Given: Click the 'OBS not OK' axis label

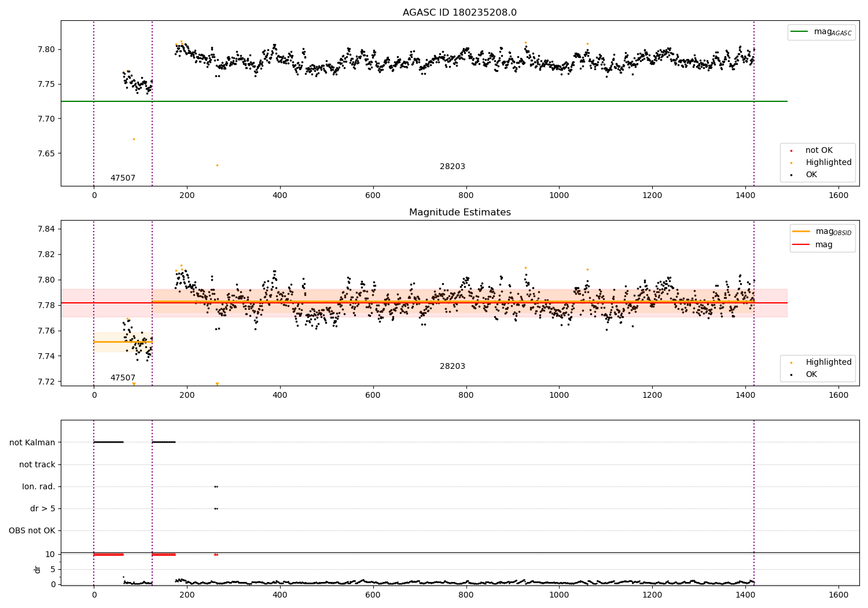Looking at the screenshot, I should coord(32,530).
